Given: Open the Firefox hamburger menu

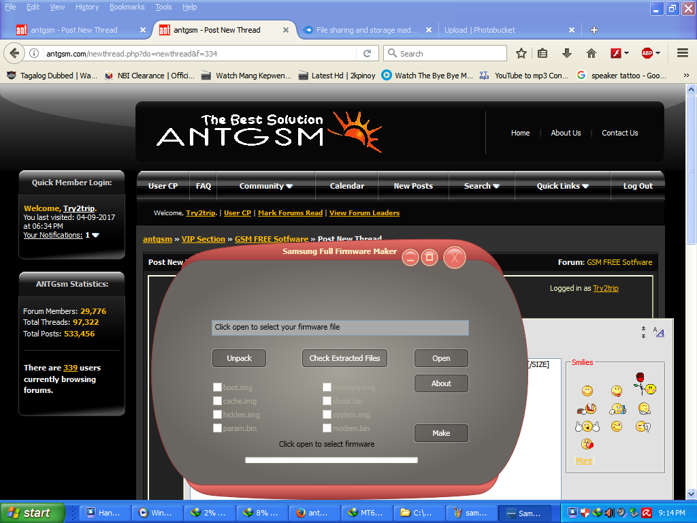Looking at the screenshot, I should pos(682,53).
